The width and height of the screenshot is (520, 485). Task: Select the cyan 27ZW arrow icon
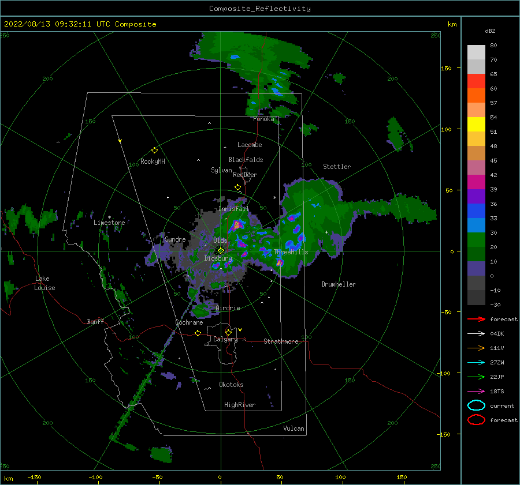pyautogui.click(x=476, y=363)
